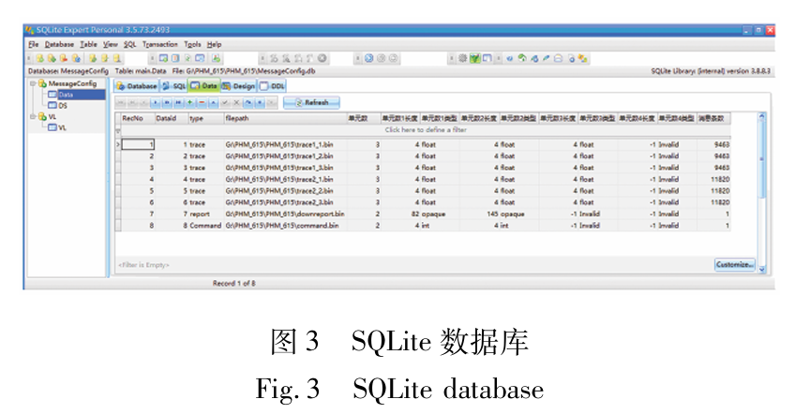Click the filepath column header
The width and height of the screenshot is (795, 414).
(285, 118)
